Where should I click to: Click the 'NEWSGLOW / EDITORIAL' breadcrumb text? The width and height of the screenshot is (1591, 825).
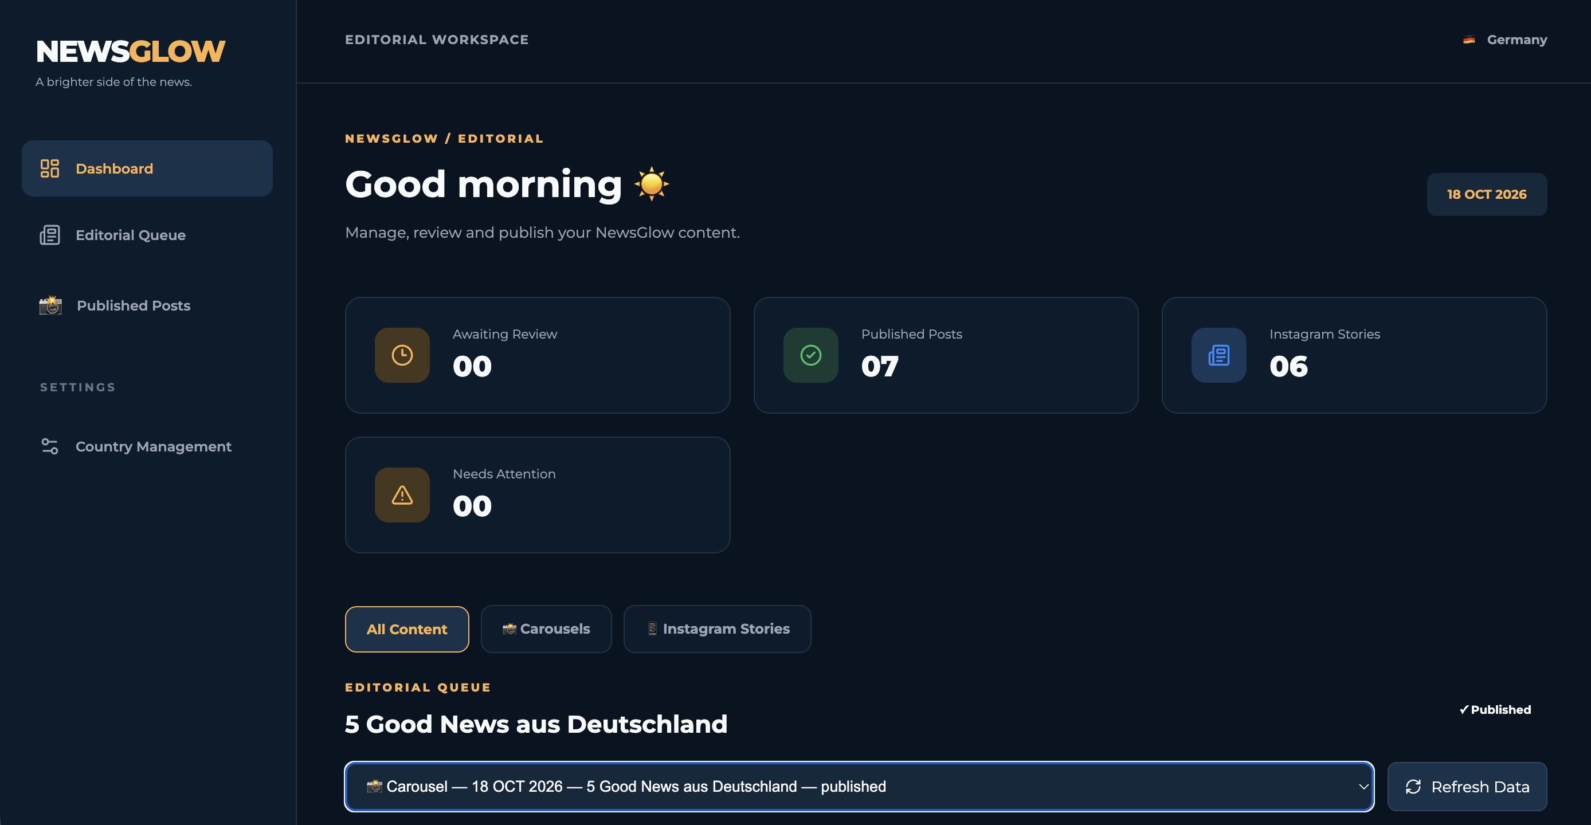pos(445,139)
